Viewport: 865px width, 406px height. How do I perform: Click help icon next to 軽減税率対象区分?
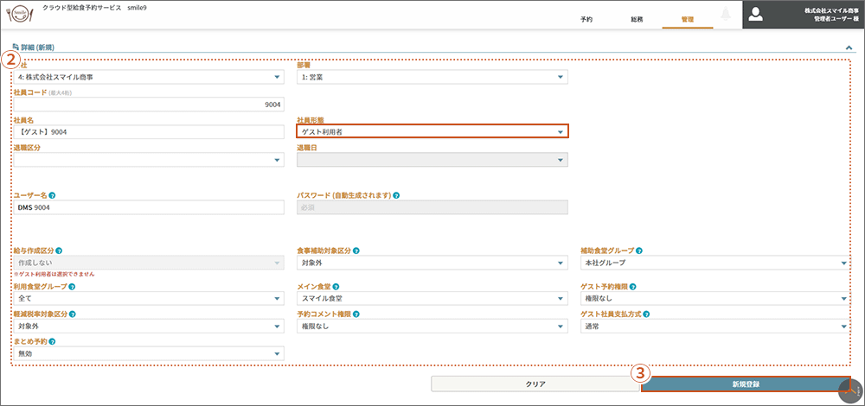[x=73, y=314]
